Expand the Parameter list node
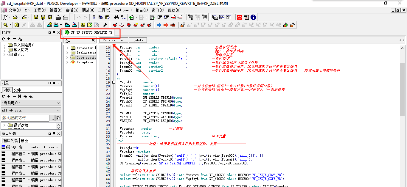This screenshot has height=187, width=407. pos(67,48)
